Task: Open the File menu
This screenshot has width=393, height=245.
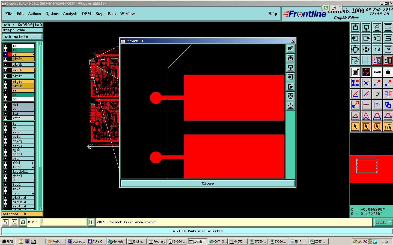Action: (9, 14)
